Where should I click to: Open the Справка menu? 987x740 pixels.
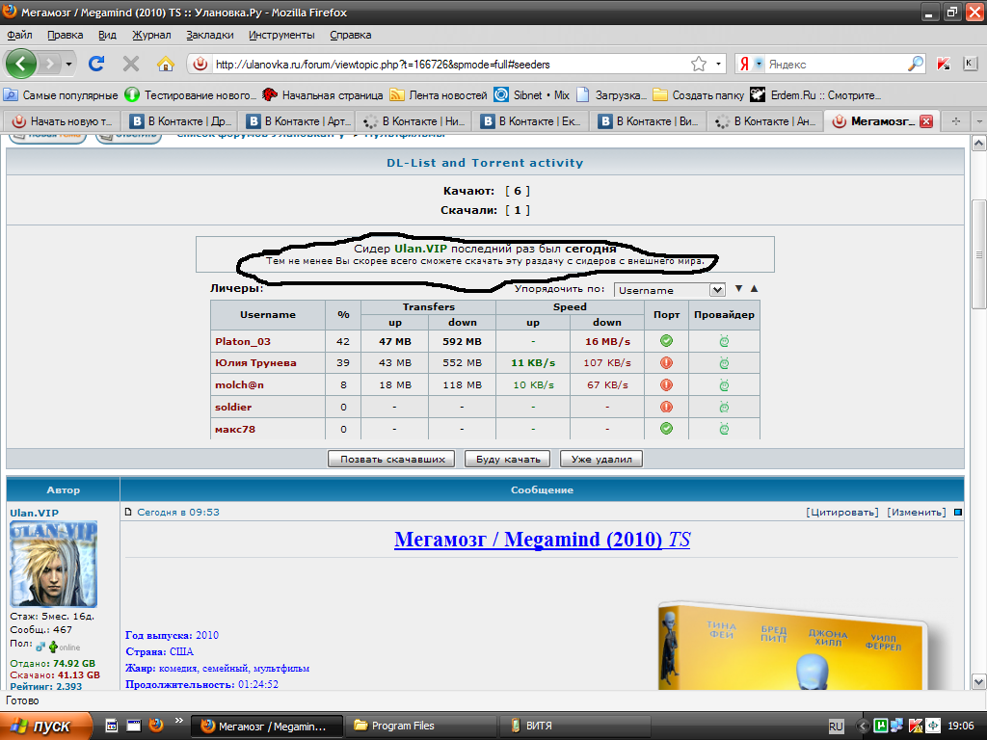pyautogui.click(x=351, y=36)
